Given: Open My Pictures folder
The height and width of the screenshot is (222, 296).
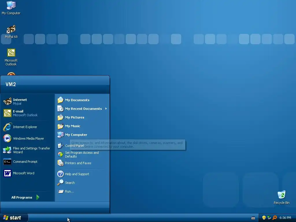Looking at the screenshot, I should click(x=82, y=117).
